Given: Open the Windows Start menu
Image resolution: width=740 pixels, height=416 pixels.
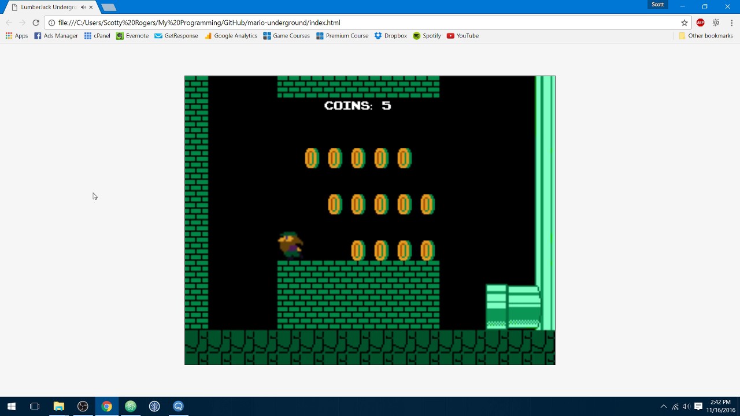Looking at the screenshot, I should (x=12, y=406).
